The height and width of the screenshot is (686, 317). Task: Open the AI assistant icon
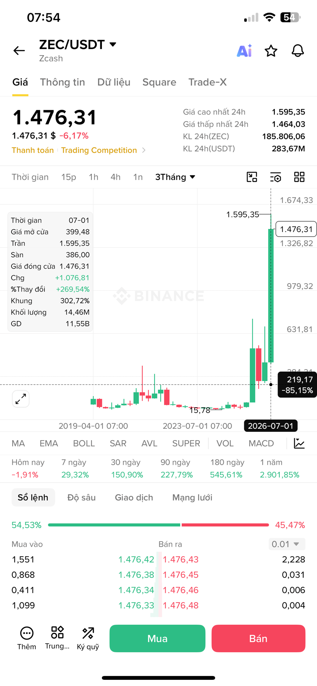coord(244,51)
